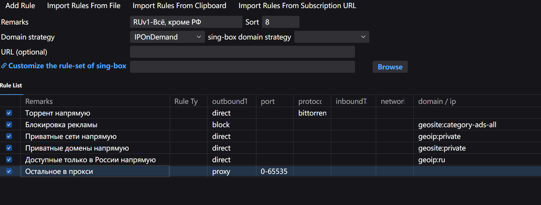Open the IPOnDemand domain strategy dropdown
Image resolution: width=541 pixels, height=205 pixels.
tap(167, 37)
